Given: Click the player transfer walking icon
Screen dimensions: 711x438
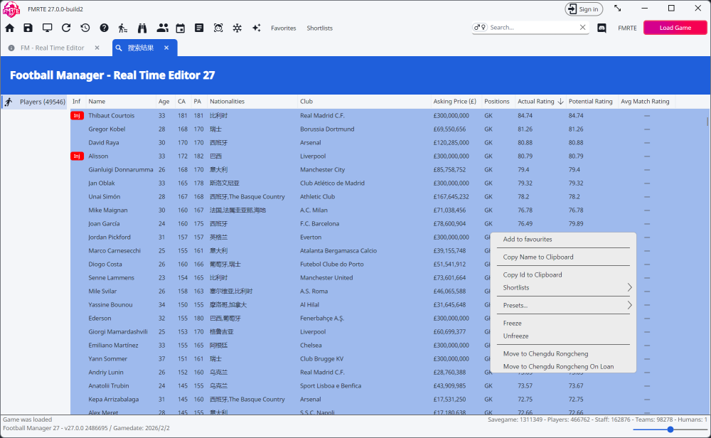Looking at the screenshot, I should 123,28.
